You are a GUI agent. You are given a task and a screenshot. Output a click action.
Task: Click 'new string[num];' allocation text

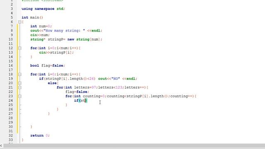(x=85, y=39)
